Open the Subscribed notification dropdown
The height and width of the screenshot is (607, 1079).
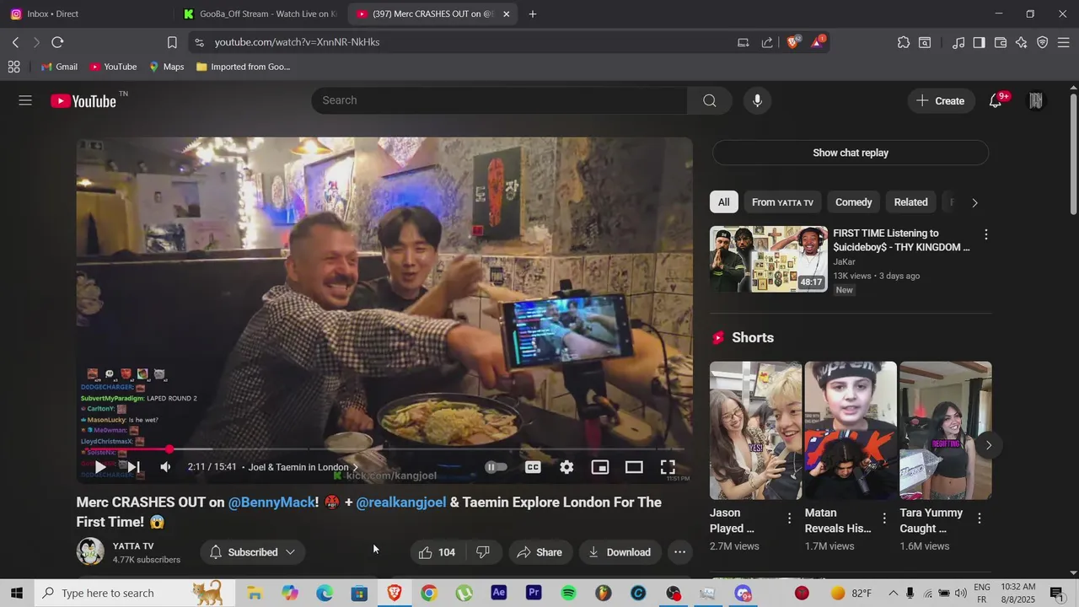pyautogui.click(x=253, y=552)
